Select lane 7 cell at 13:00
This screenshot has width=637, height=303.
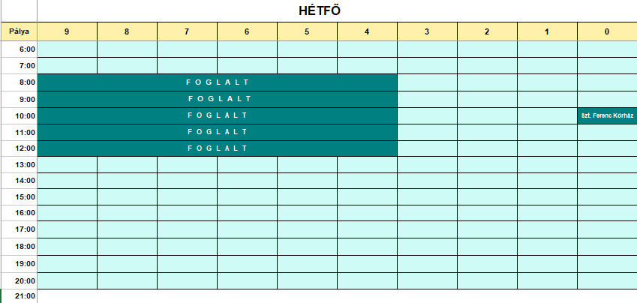pos(187,165)
